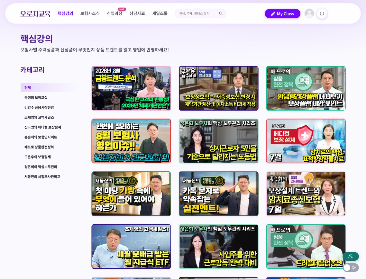Screen dimensions: 366x279
Task: Open the 핵심강의 menu
Action: pyautogui.click(x=65, y=13)
